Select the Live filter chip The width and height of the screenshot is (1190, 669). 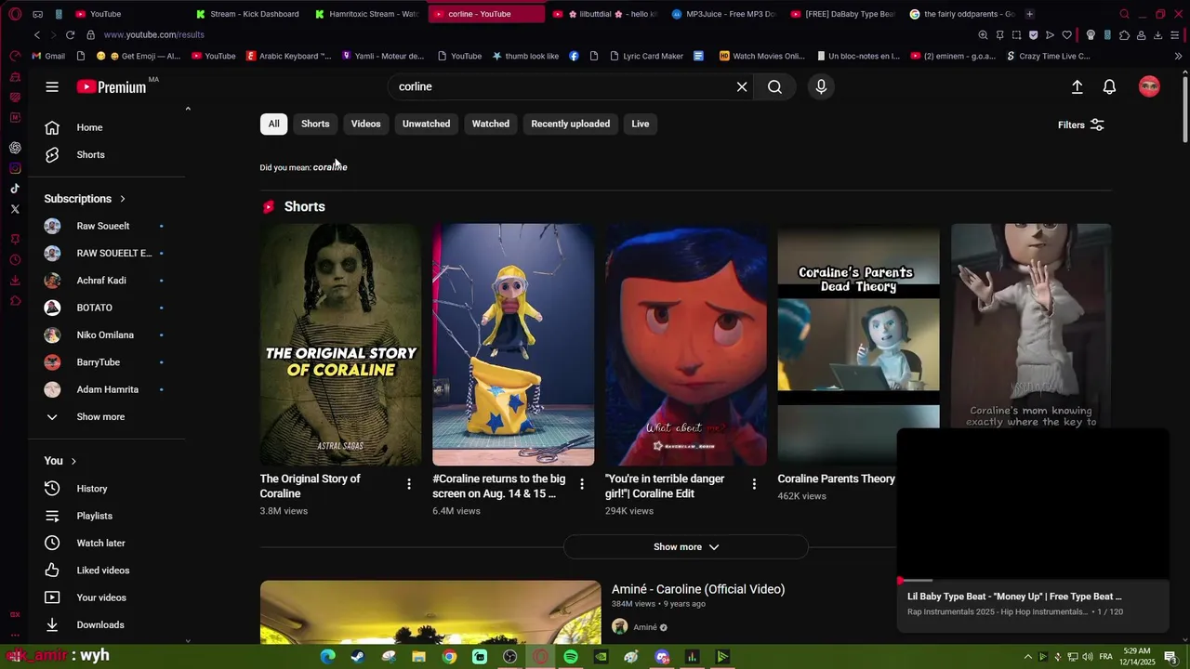coord(641,124)
